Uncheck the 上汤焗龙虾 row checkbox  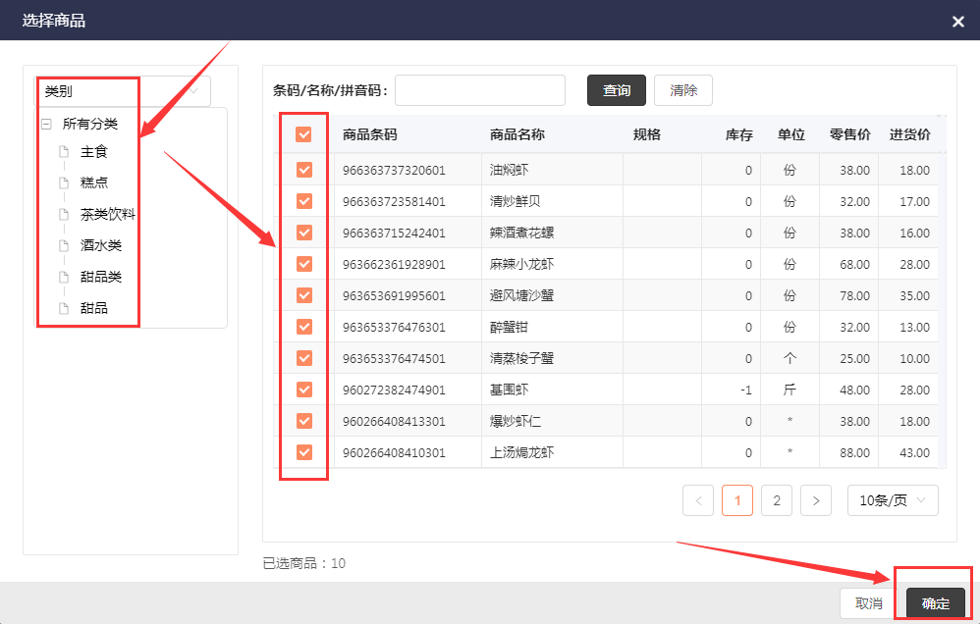click(x=303, y=452)
